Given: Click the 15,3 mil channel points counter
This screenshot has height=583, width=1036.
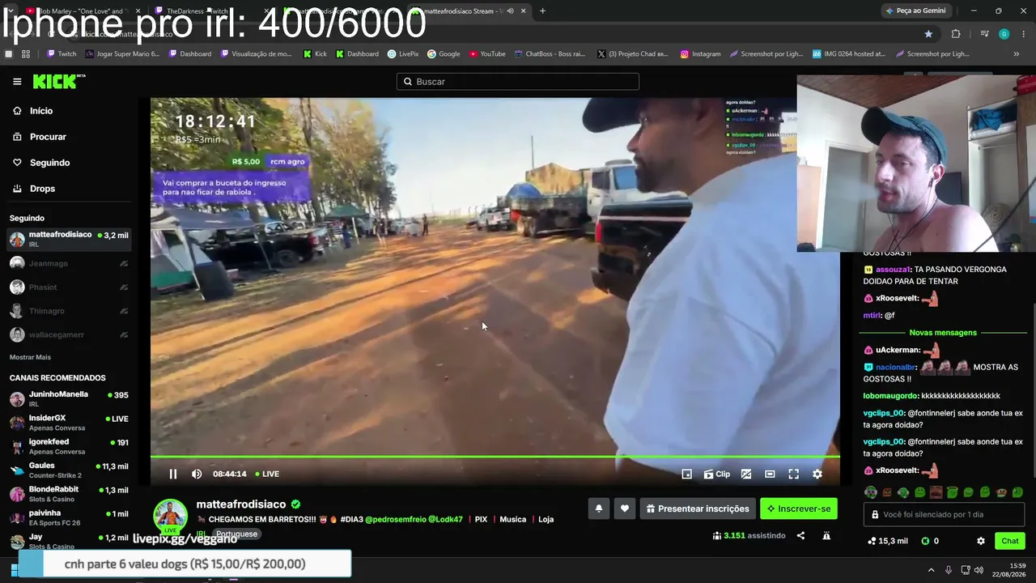Looking at the screenshot, I should point(887,541).
